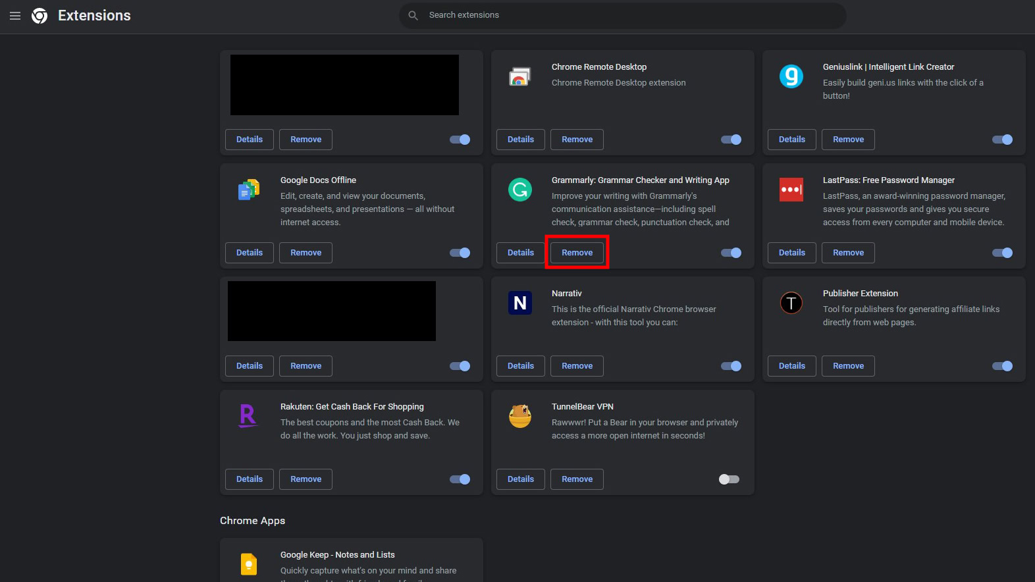
Task: Open Details for TunnelBear VPN
Action: tap(521, 479)
